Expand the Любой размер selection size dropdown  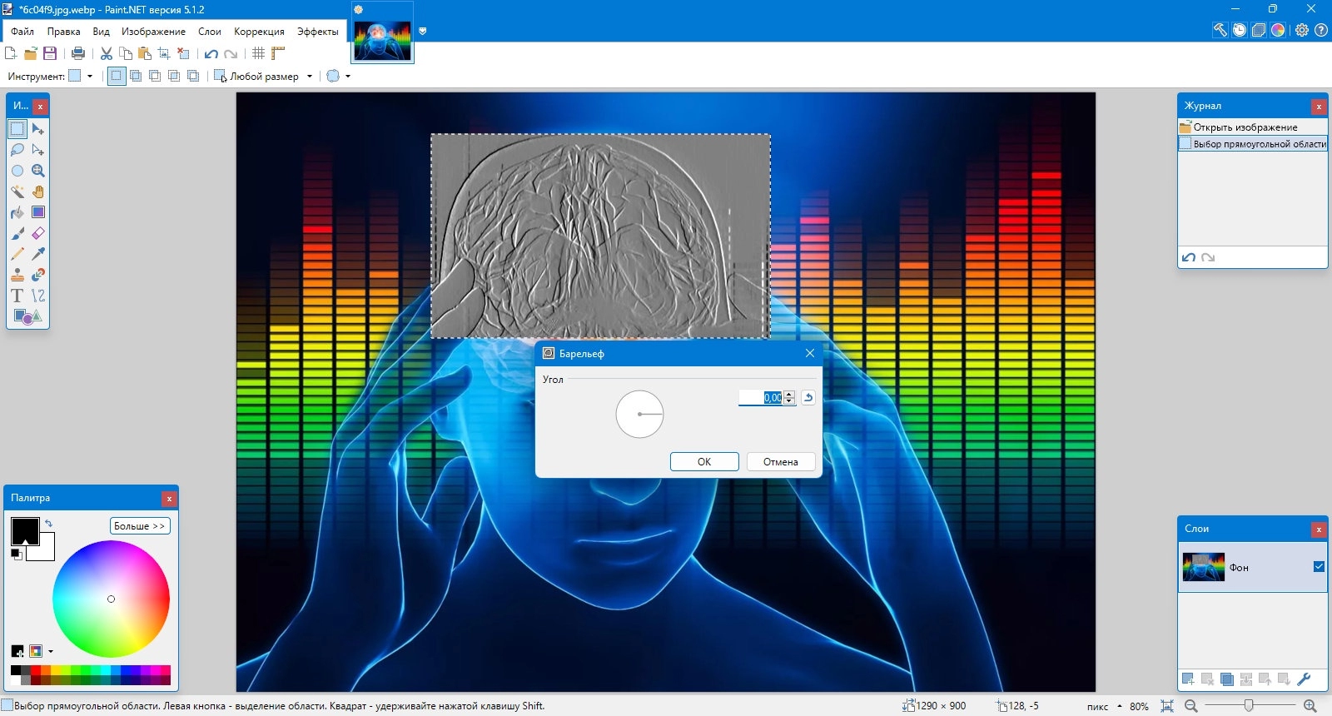309,77
